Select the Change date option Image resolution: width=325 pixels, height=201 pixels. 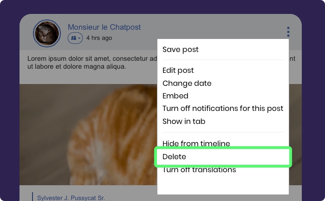(187, 83)
